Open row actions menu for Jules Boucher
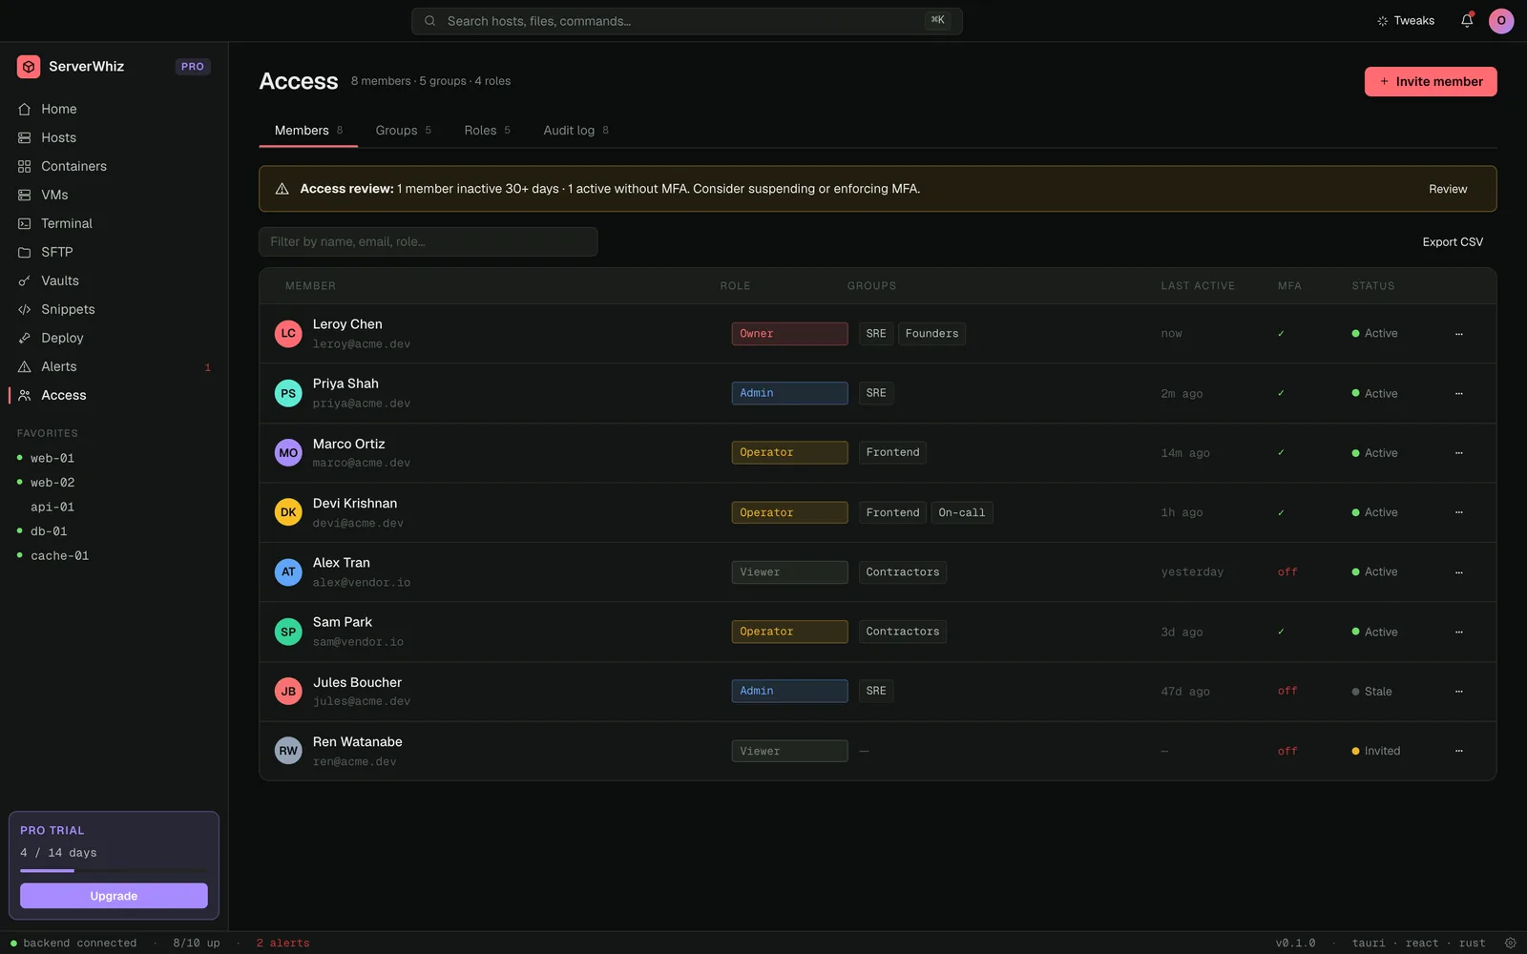Screen dimensions: 1527x954 tap(1458, 692)
